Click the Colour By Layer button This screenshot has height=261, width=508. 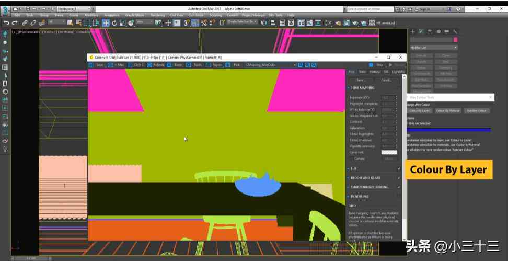pos(419,110)
